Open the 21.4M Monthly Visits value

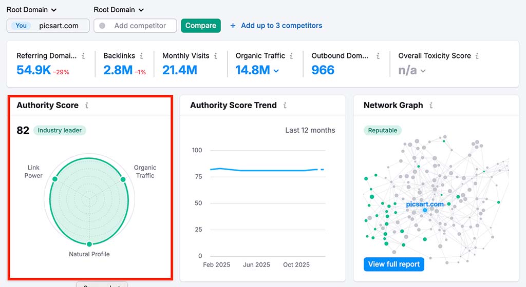pos(179,70)
